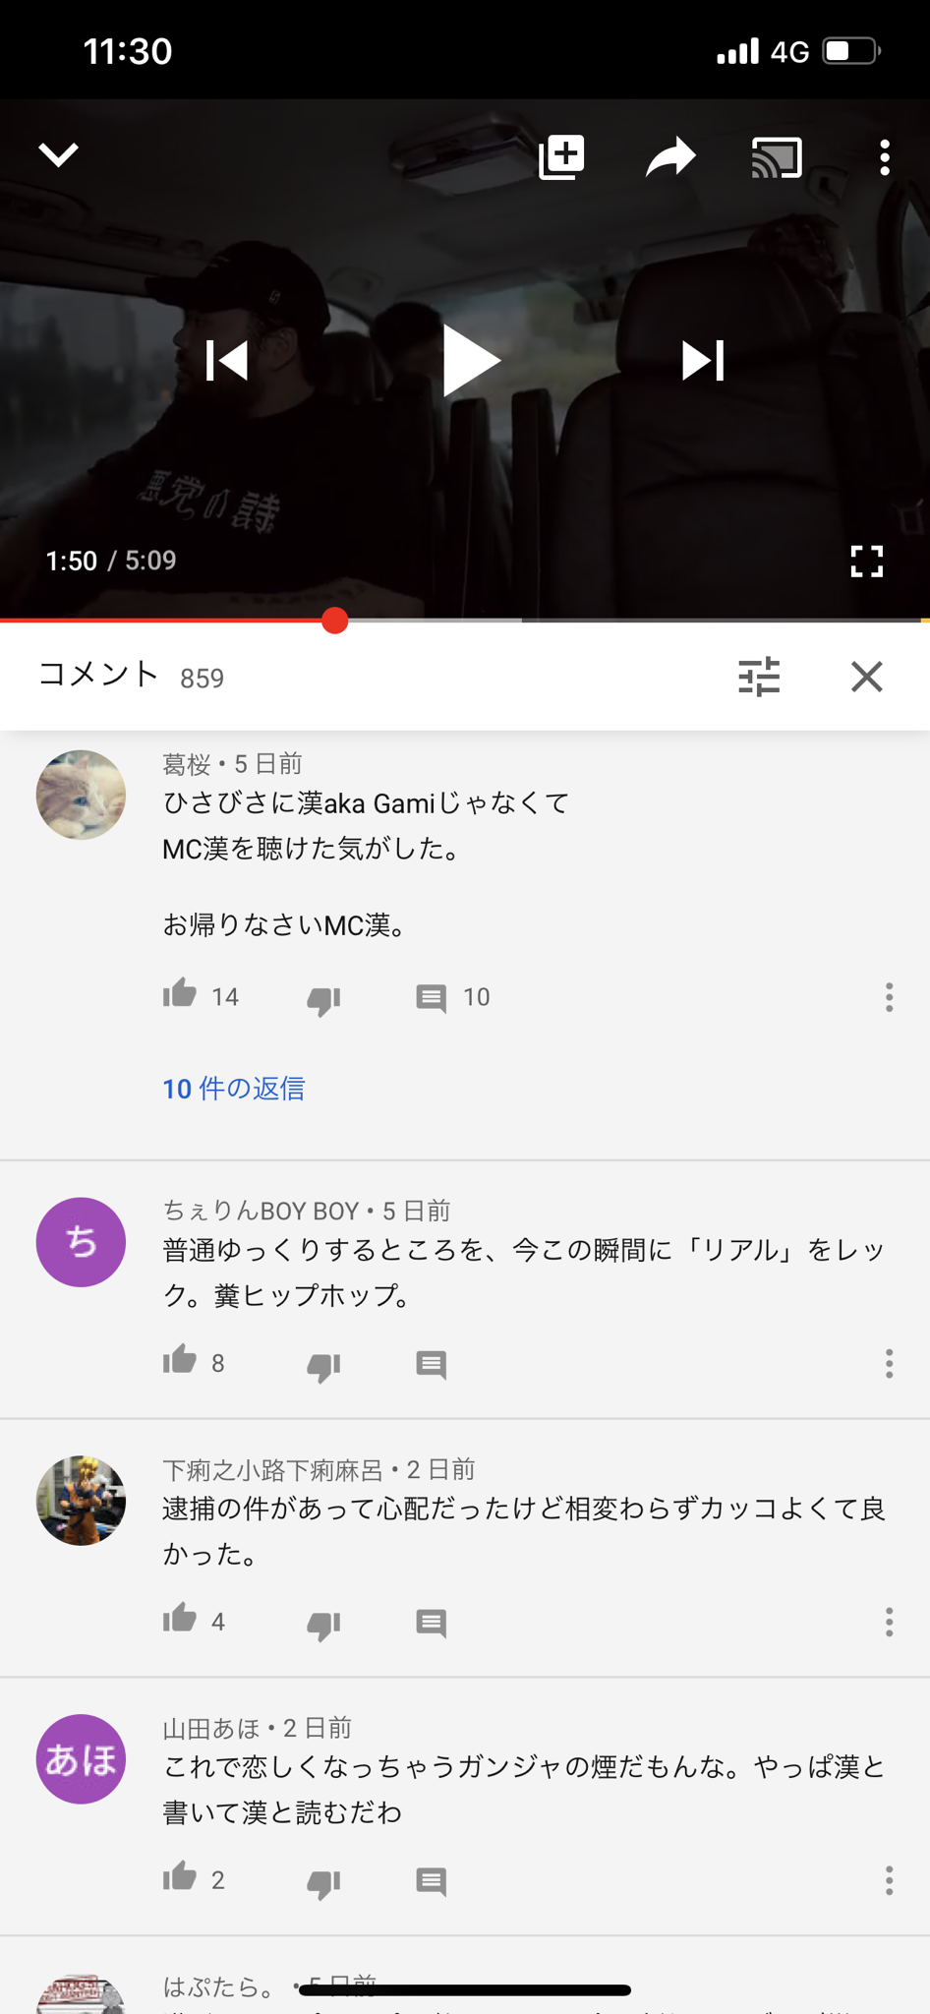The width and height of the screenshot is (930, 2014).
Task: Open more options for 葛桜's comment
Action: point(889,997)
